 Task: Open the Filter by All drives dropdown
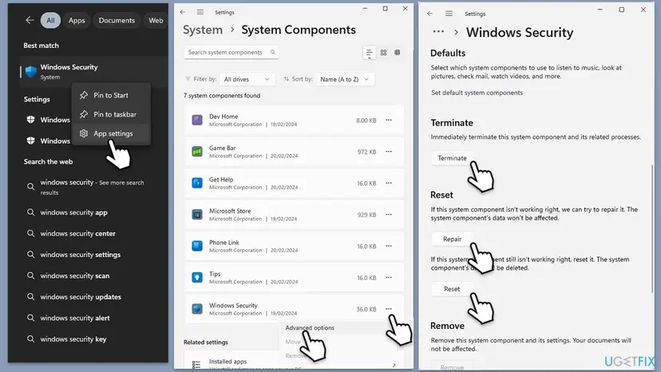(247, 79)
